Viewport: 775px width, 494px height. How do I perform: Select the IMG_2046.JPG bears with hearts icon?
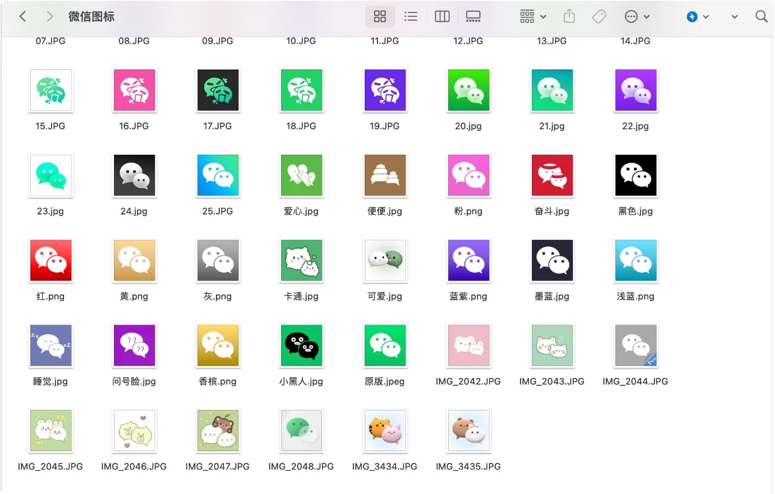(134, 431)
